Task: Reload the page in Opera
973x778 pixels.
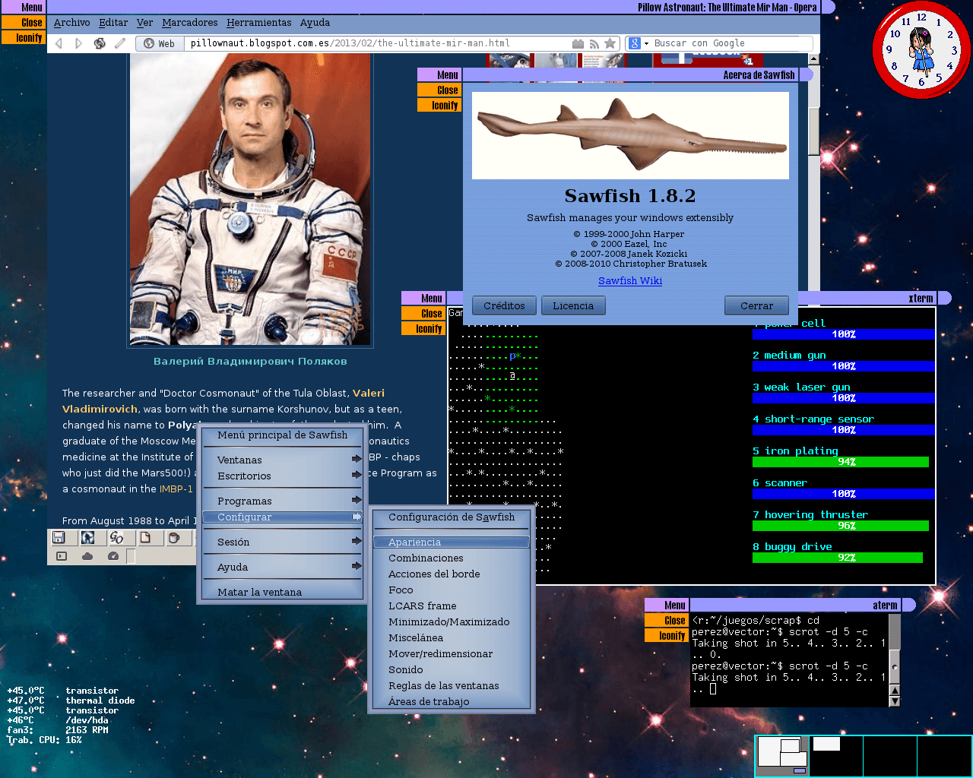Action: 100,43
